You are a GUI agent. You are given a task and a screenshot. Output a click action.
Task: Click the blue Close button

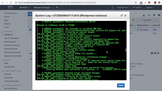pos(121,85)
